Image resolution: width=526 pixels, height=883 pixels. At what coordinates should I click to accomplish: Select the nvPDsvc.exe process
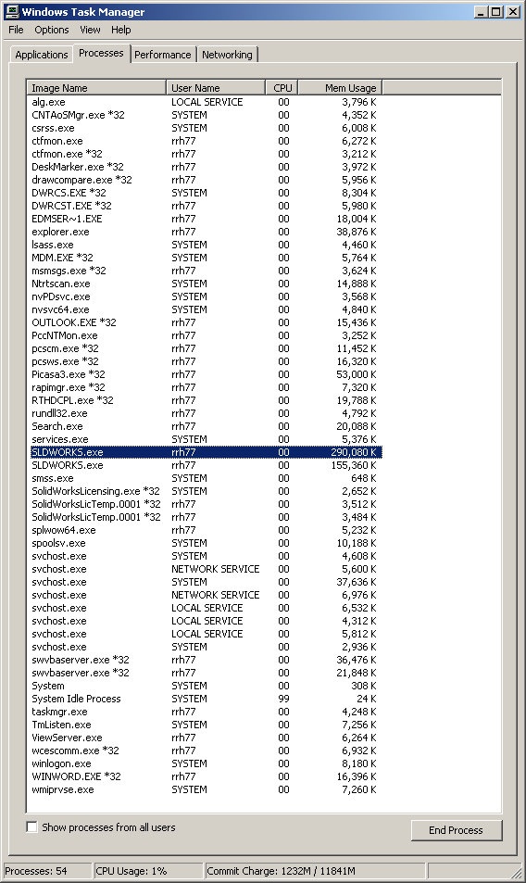pos(207,296)
